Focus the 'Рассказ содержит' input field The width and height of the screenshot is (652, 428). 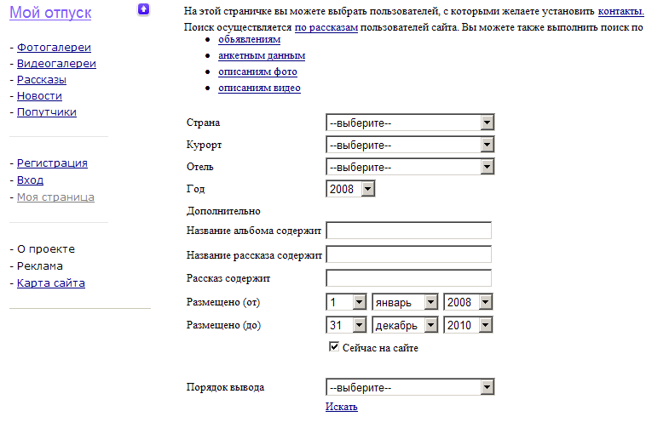tap(408, 277)
